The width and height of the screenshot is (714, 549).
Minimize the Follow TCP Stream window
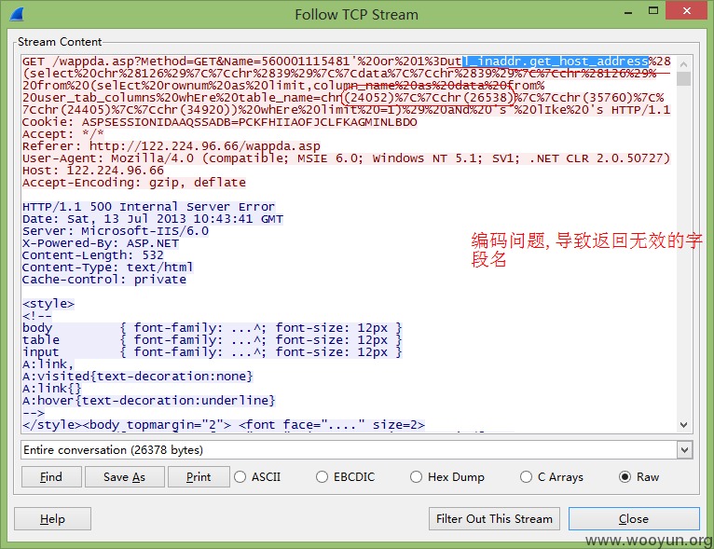pos(628,13)
